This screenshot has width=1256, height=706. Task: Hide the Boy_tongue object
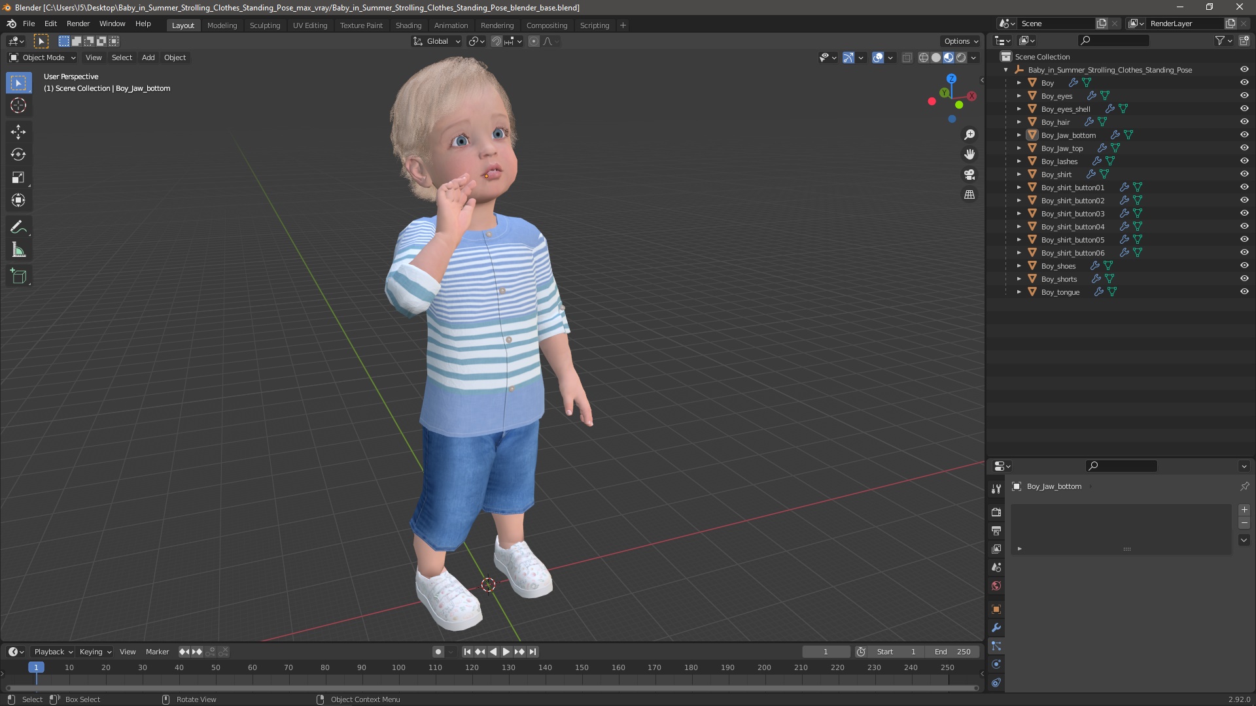1244,292
